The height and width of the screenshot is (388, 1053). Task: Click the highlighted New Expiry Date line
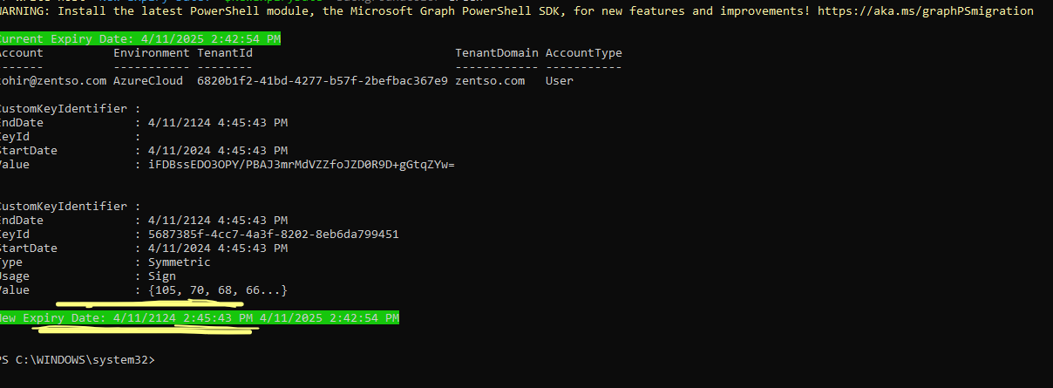coord(199,318)
